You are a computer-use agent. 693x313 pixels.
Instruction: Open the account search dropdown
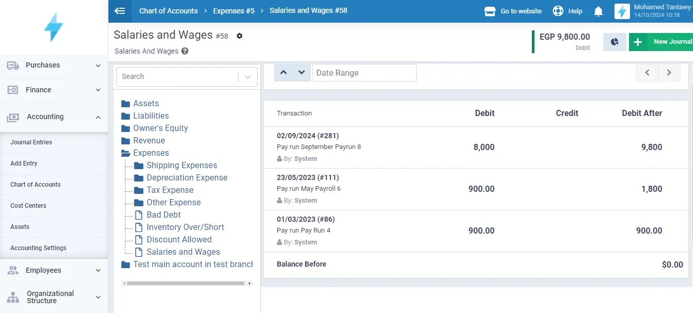[247, 76]
